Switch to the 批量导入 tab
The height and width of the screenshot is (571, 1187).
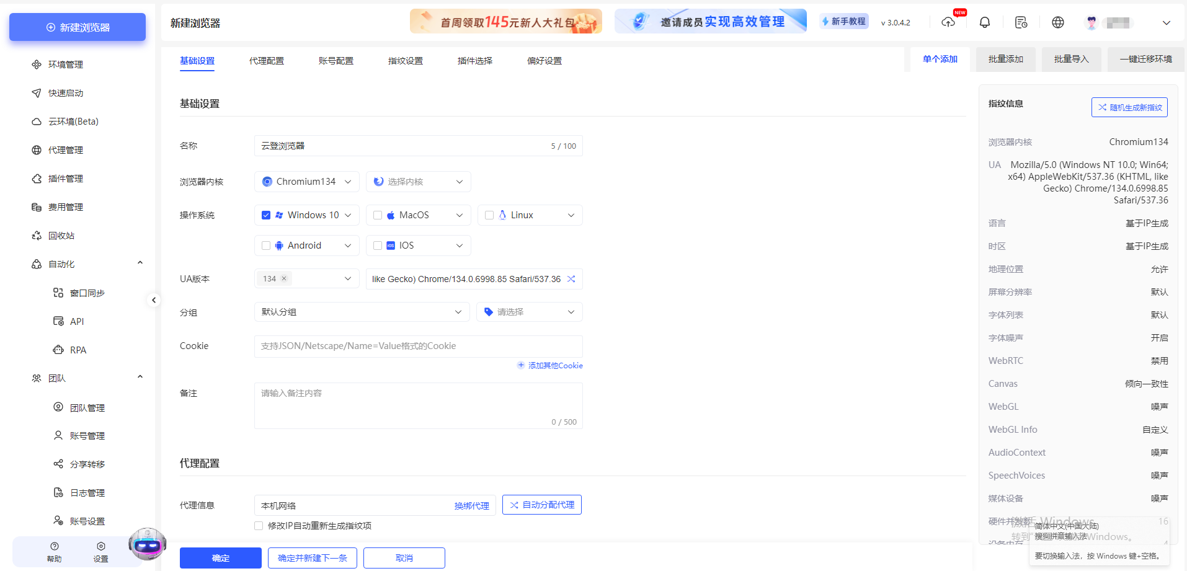[1071, 59]
